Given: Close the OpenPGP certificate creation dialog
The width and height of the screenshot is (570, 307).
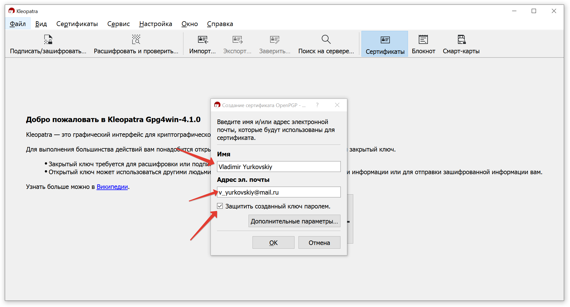Looking at the screenshot, I should pos(337,105).
